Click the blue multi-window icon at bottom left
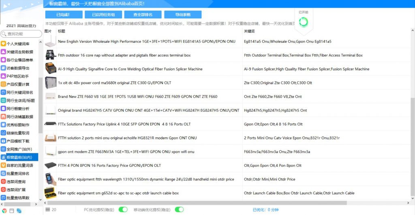 click(x=19, y=211)
